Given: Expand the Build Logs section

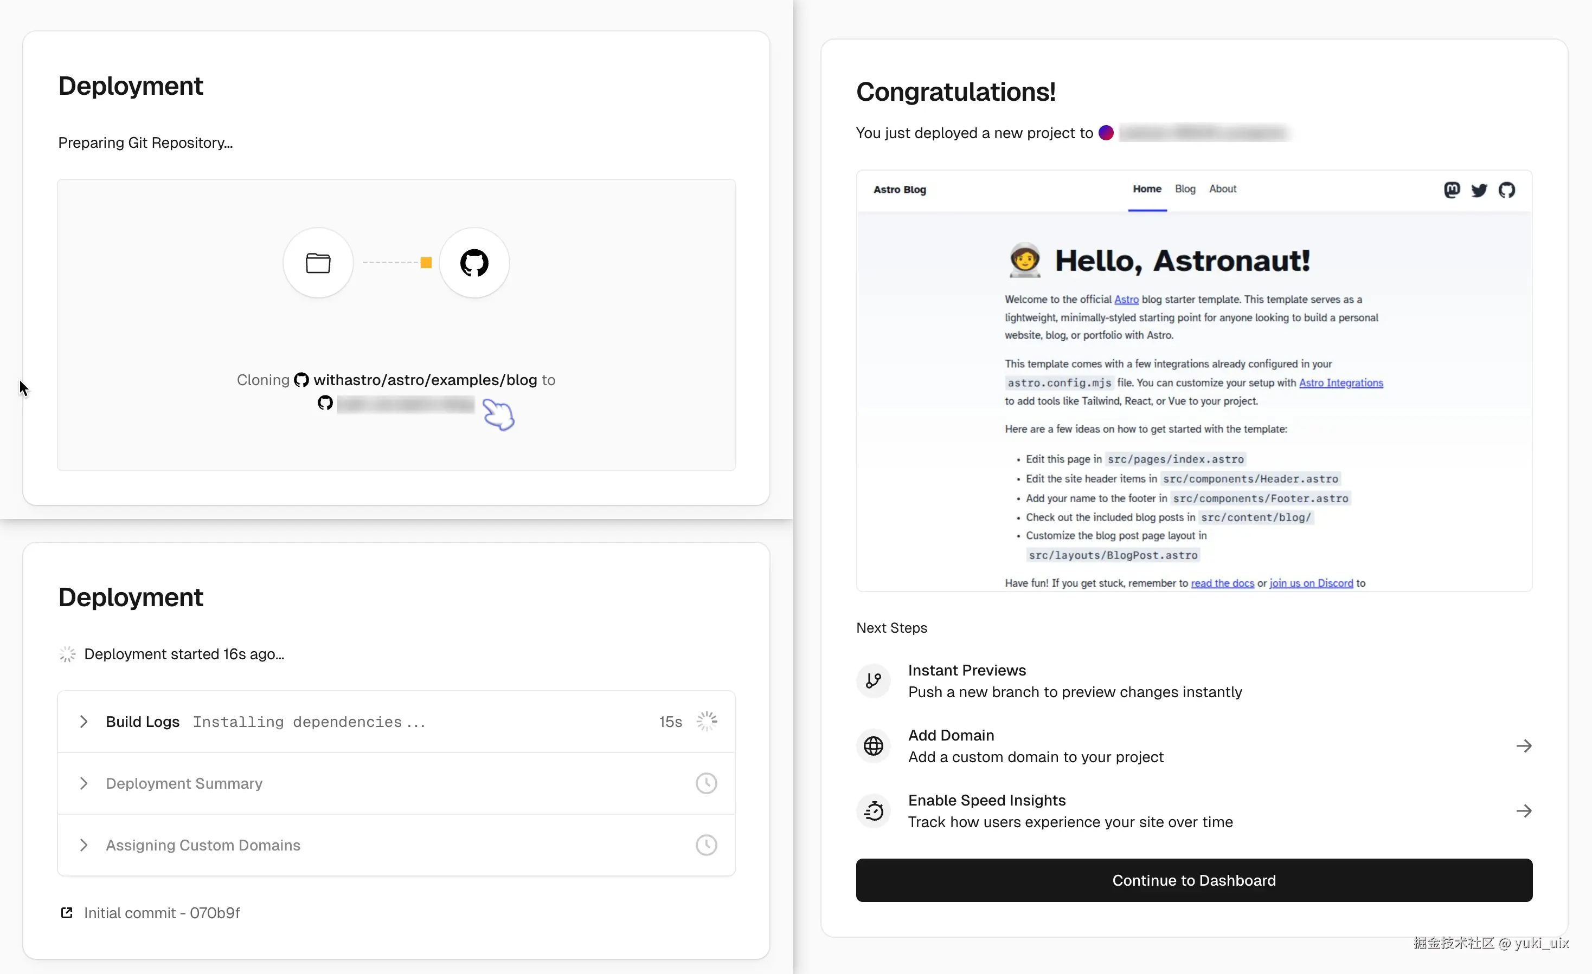Looking at the screenshot, I should 84,721.
